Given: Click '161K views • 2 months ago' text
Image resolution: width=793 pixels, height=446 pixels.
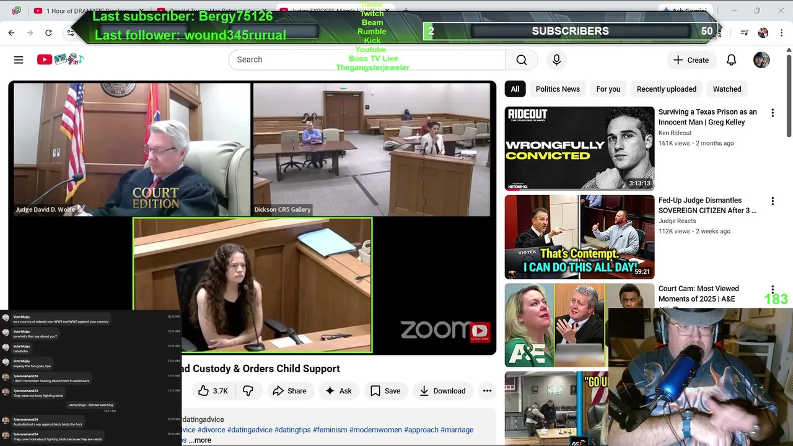Looking at the screenshot, I should click(x=696, y=143).
